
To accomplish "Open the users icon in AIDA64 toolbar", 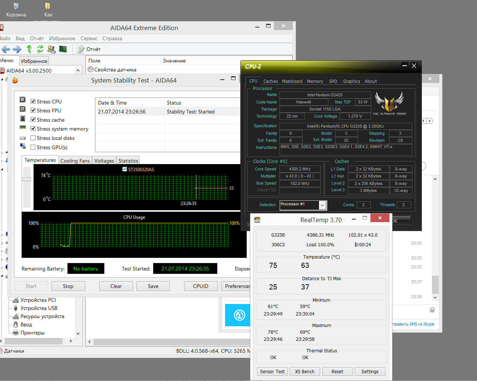I will 51,49.
